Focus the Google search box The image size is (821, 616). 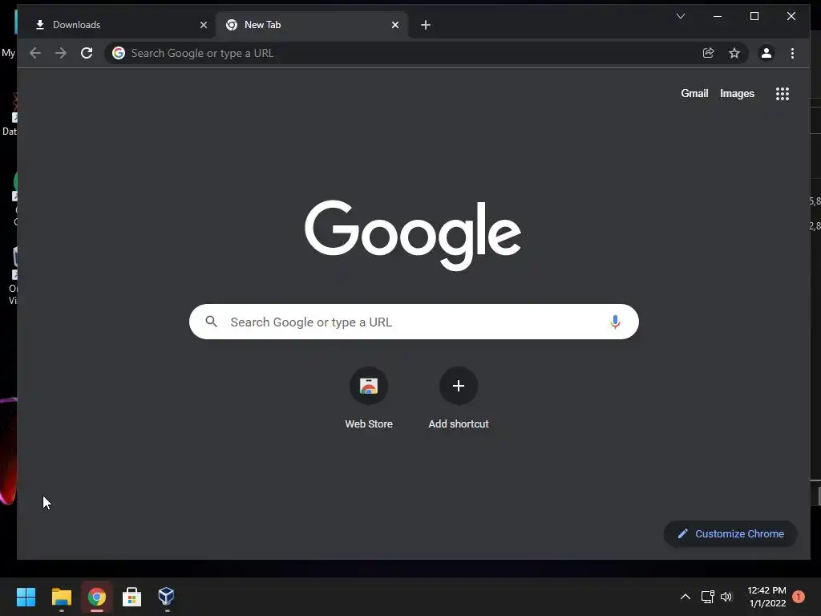414,322
